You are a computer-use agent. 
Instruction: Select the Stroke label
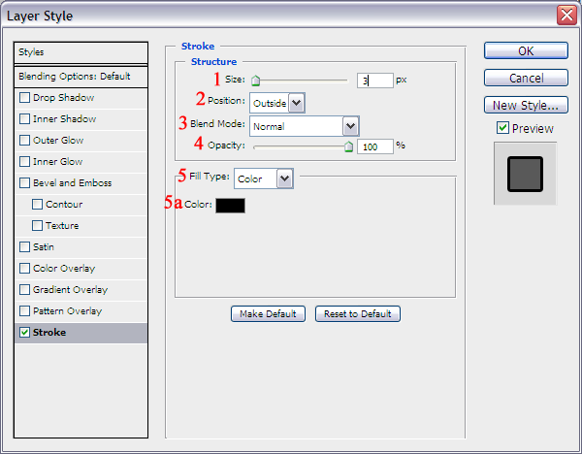(49, 332)
